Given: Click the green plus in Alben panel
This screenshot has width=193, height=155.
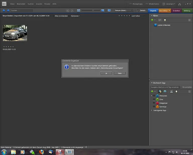Looking at the screenshot, I should [152, 20].
